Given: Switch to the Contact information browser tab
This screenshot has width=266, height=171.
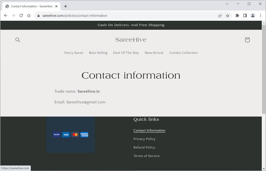Looking at the screenshot, I should coord(30,6).
